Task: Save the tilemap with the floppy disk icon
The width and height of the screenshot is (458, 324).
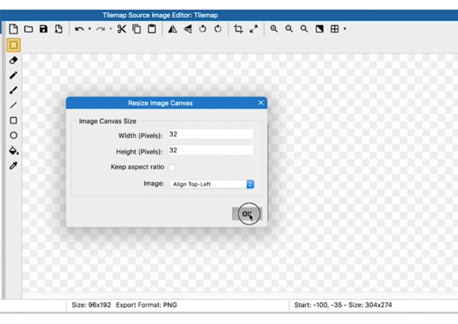Action: [x=44, y=29]
